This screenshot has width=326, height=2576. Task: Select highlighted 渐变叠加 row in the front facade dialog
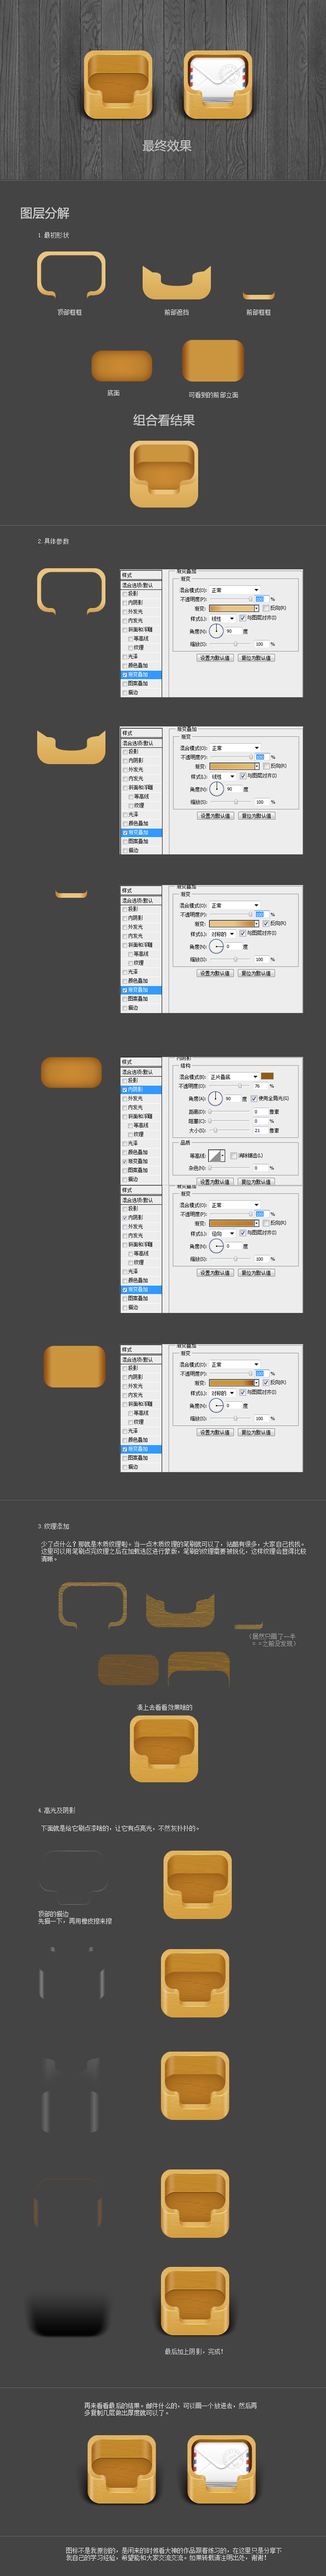pos(141,1449)
